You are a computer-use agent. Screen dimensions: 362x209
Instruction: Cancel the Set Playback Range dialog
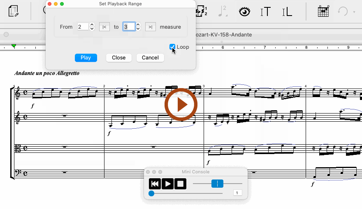tap(150, 58)
